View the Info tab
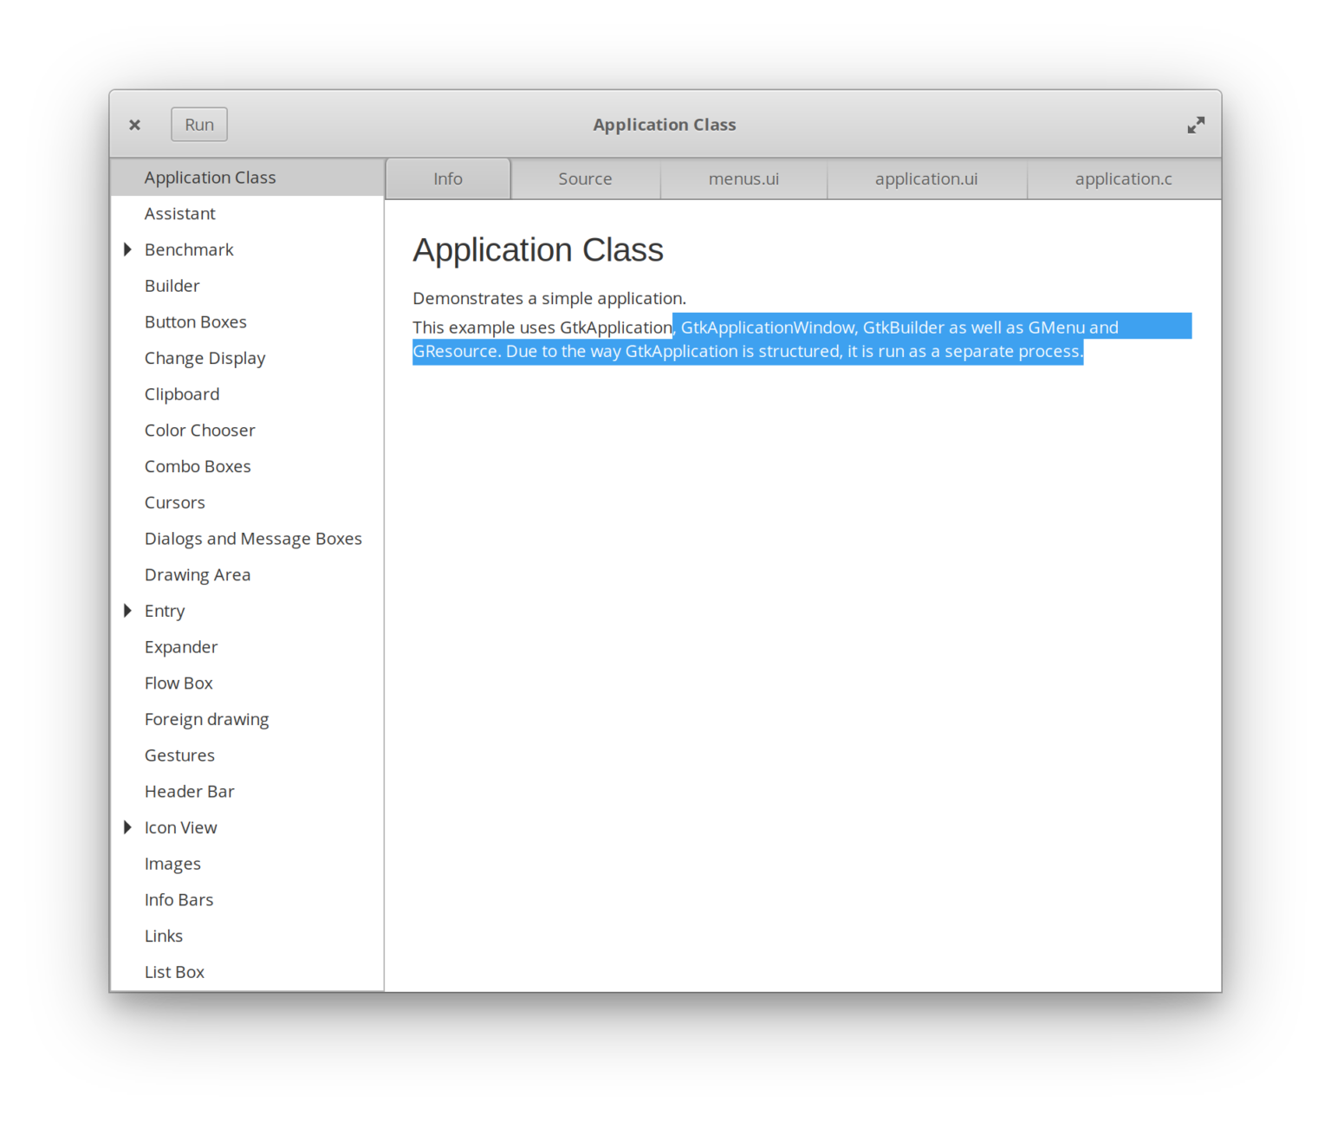This screenshot has height=1121, width=1331. pyautogui.click(x=448, y=178)
